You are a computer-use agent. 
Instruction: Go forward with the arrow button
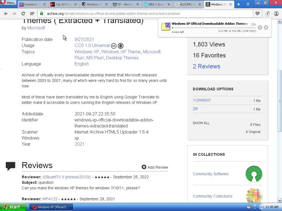(x=14, y=13)
